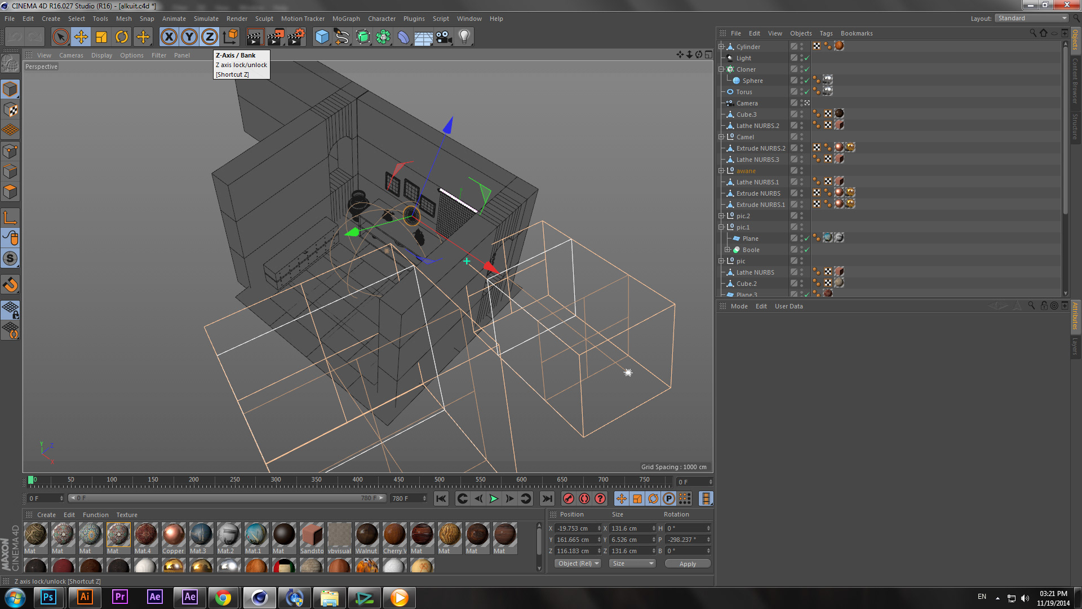The height and width of the screenshot is (609, 1082).
Task: Open the Simulate menu
Action: (x=206, y=19)
